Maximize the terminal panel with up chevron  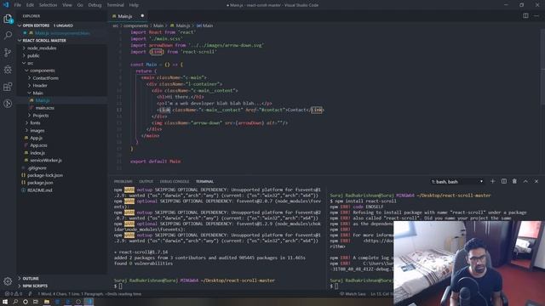tap(525, 181)
